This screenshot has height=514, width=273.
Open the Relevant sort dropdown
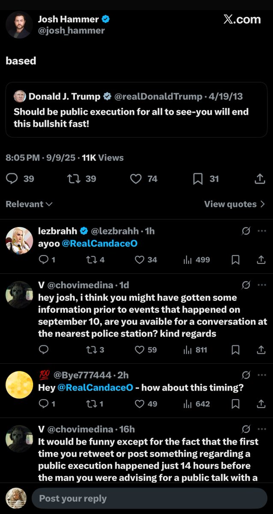pyautogui.click(x=29, y=204)
